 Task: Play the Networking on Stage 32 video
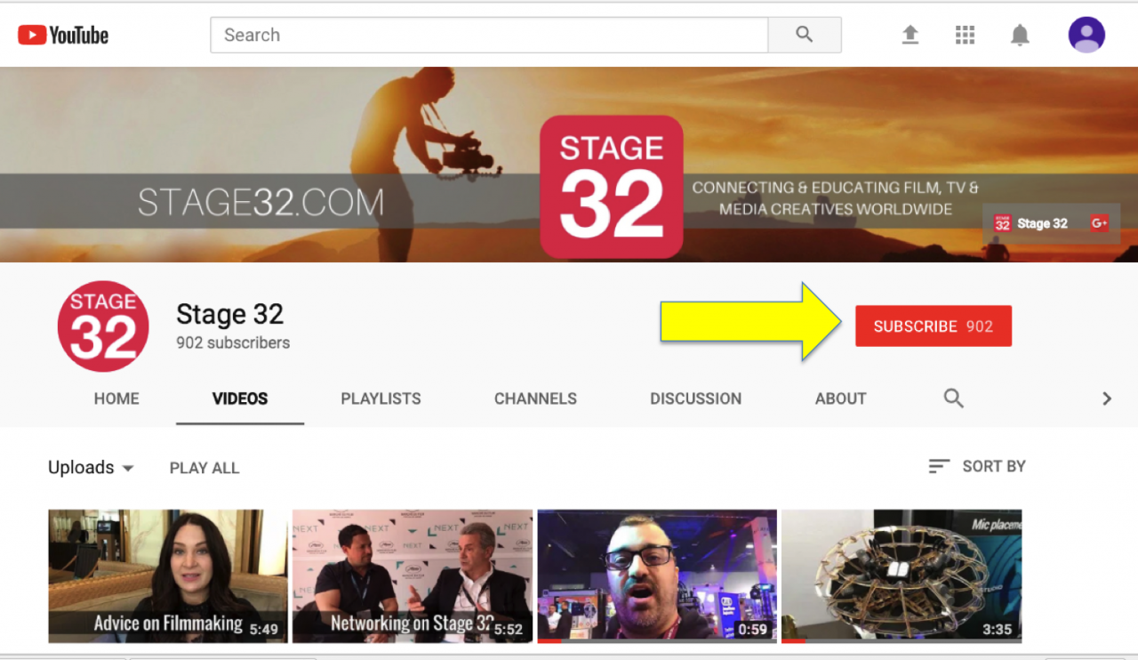(x=413, y=576)
